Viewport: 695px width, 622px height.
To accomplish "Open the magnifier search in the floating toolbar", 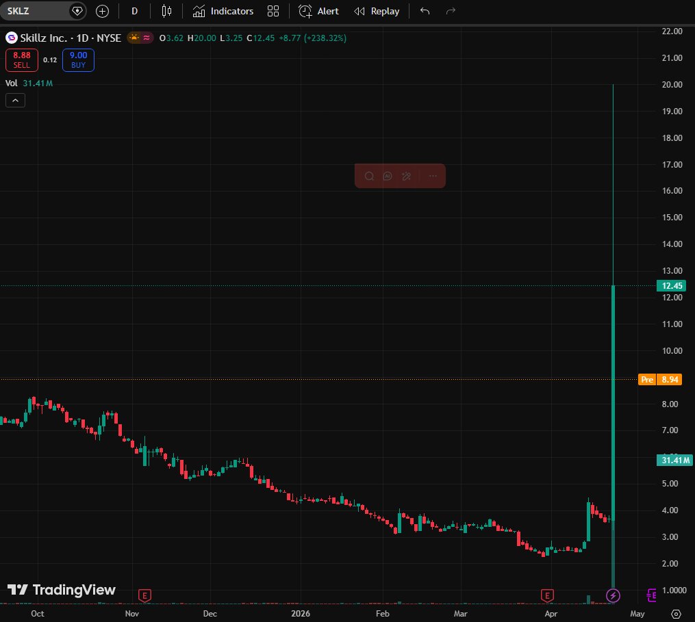I will [369, 176].
